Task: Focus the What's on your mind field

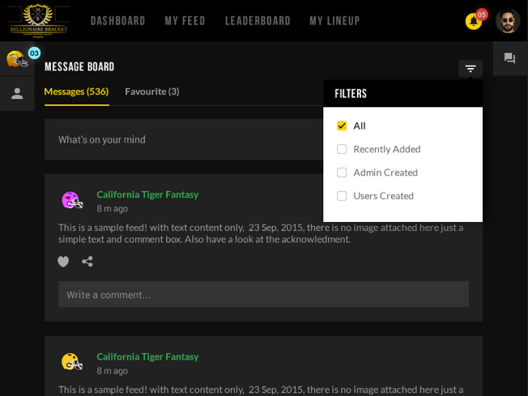Action: tap(184, 139)
